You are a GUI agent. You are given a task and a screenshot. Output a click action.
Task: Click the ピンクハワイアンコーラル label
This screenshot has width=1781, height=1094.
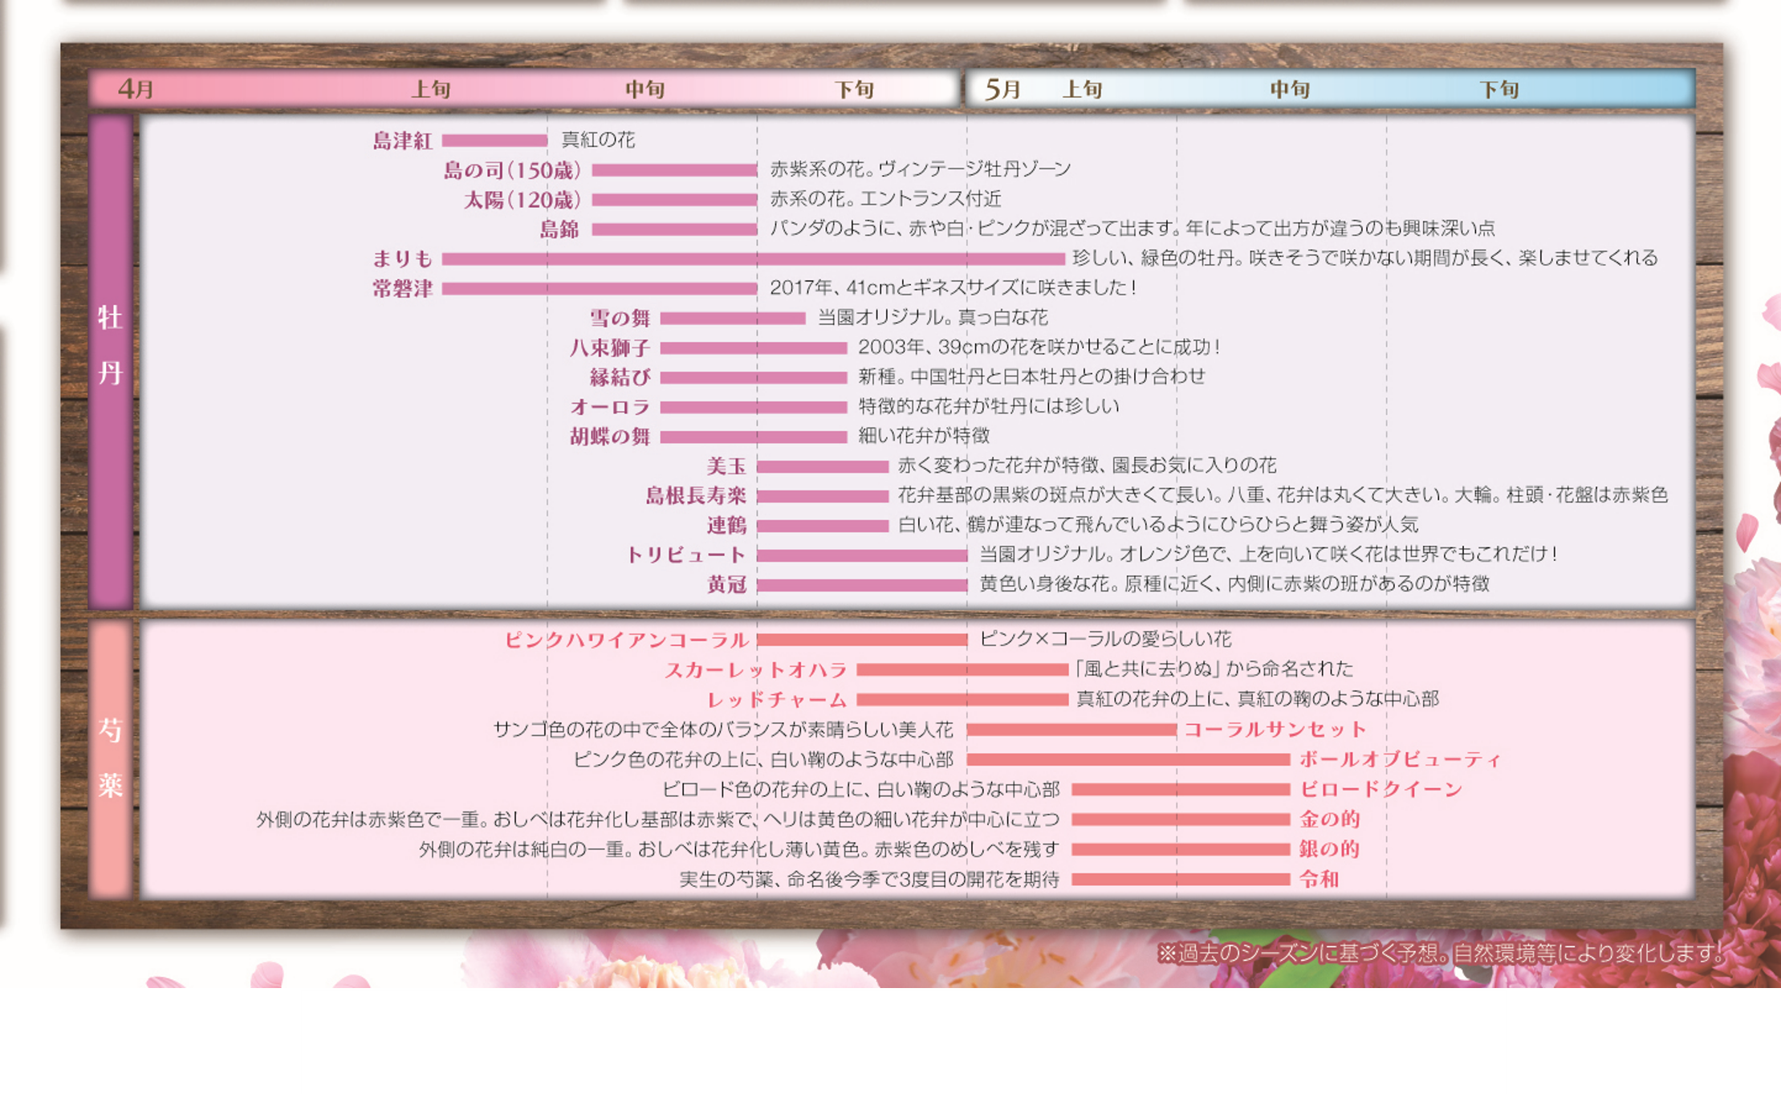click(626, 640)
